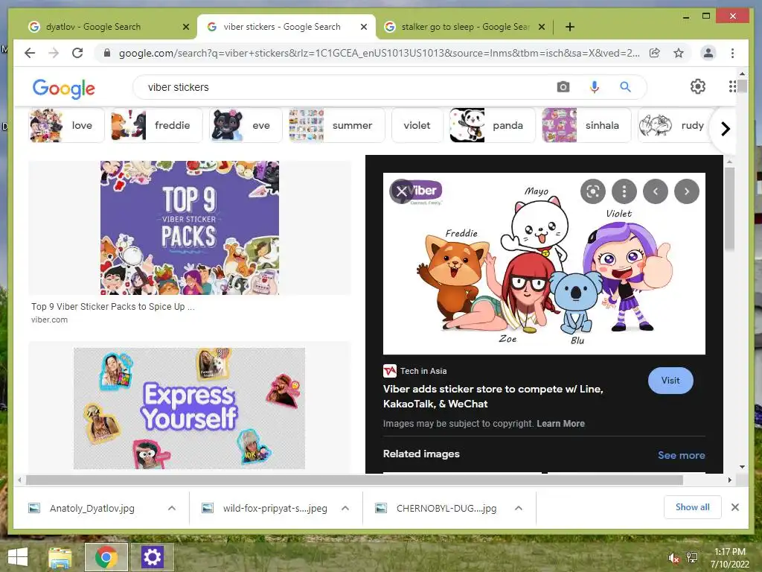This screenshot has height=572, width=762.
Task: Bookmark this page with the star
Action: pyautogui.click(x=679, y=53)
